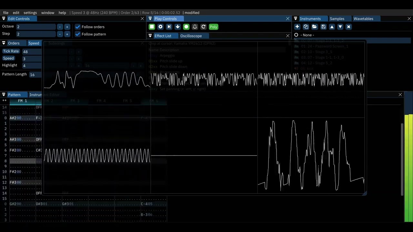
Task: Collapse the Play Controls panel triangle
Action: tap(150, 19)
